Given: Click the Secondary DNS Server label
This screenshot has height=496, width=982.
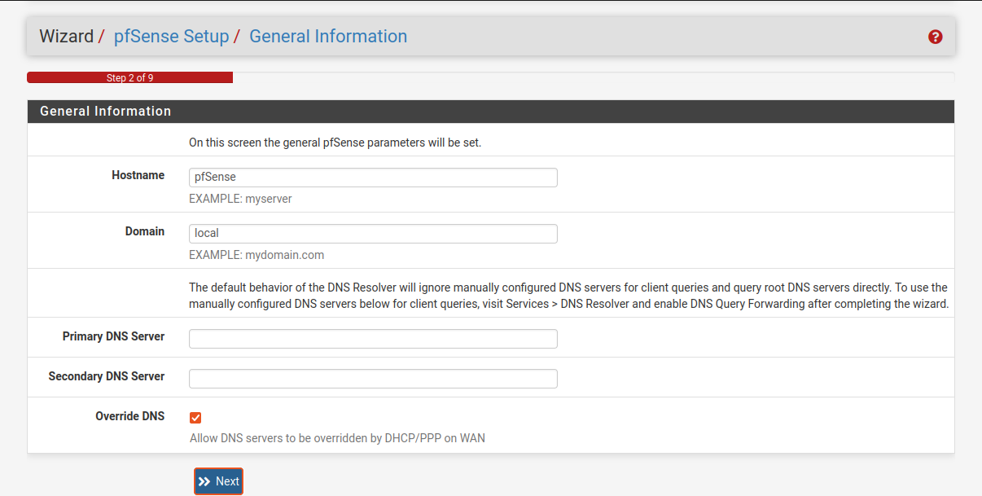Looking at the screenshot, I should [x=107, y=376].
